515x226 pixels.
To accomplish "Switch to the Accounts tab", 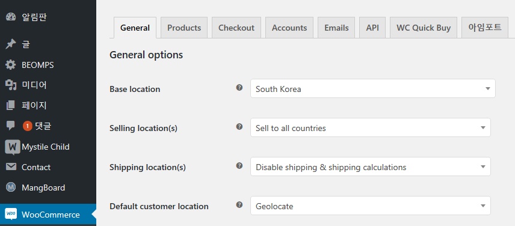I will (x=289, y=28).
